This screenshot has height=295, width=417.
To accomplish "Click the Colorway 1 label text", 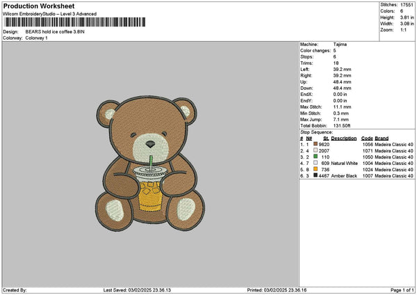I will click(x=35, y=38).
